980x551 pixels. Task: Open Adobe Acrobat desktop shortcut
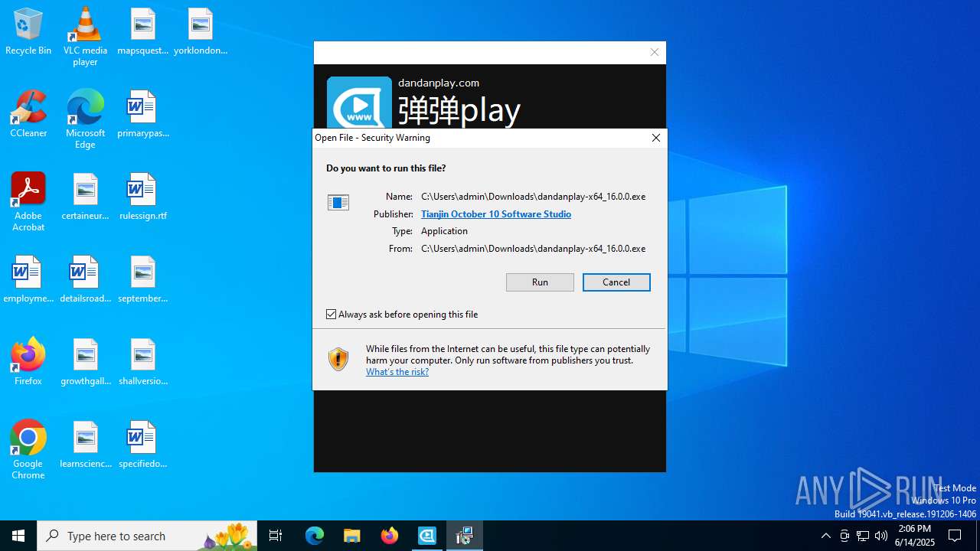[28, 202]
